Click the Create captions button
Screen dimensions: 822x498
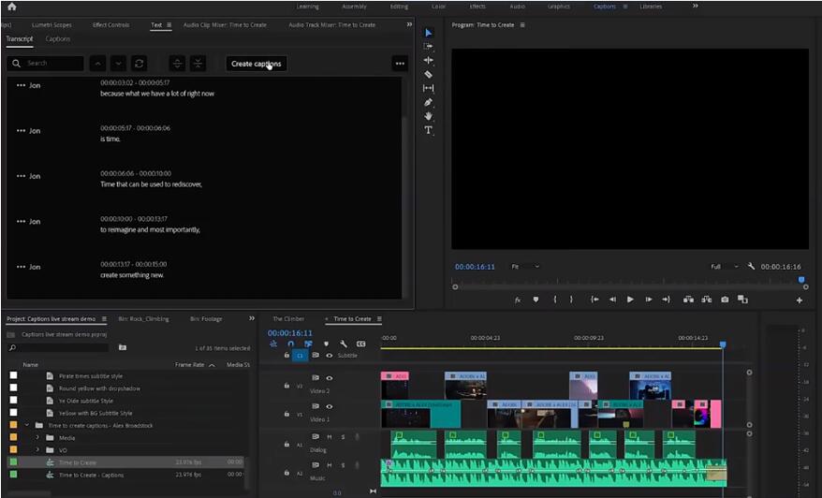click(x=257, y=64)
